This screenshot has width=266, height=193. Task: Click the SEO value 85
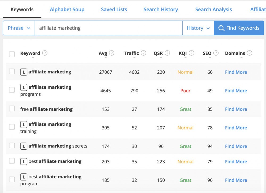pos(210,109)
